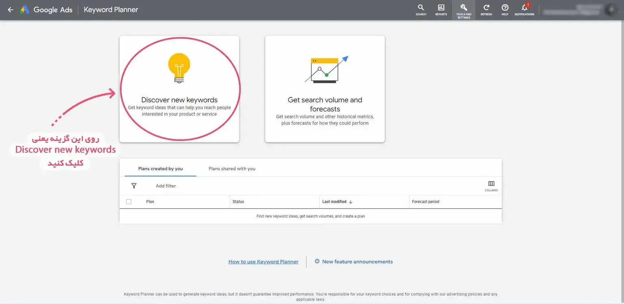Open Get search volume and forecasts card
624x304 pixels.
pos(325,89)
